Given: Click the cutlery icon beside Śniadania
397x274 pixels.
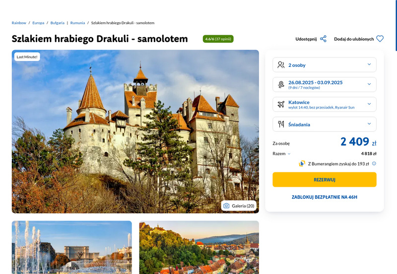Looking at the screenshot, I should pos(281,124).
